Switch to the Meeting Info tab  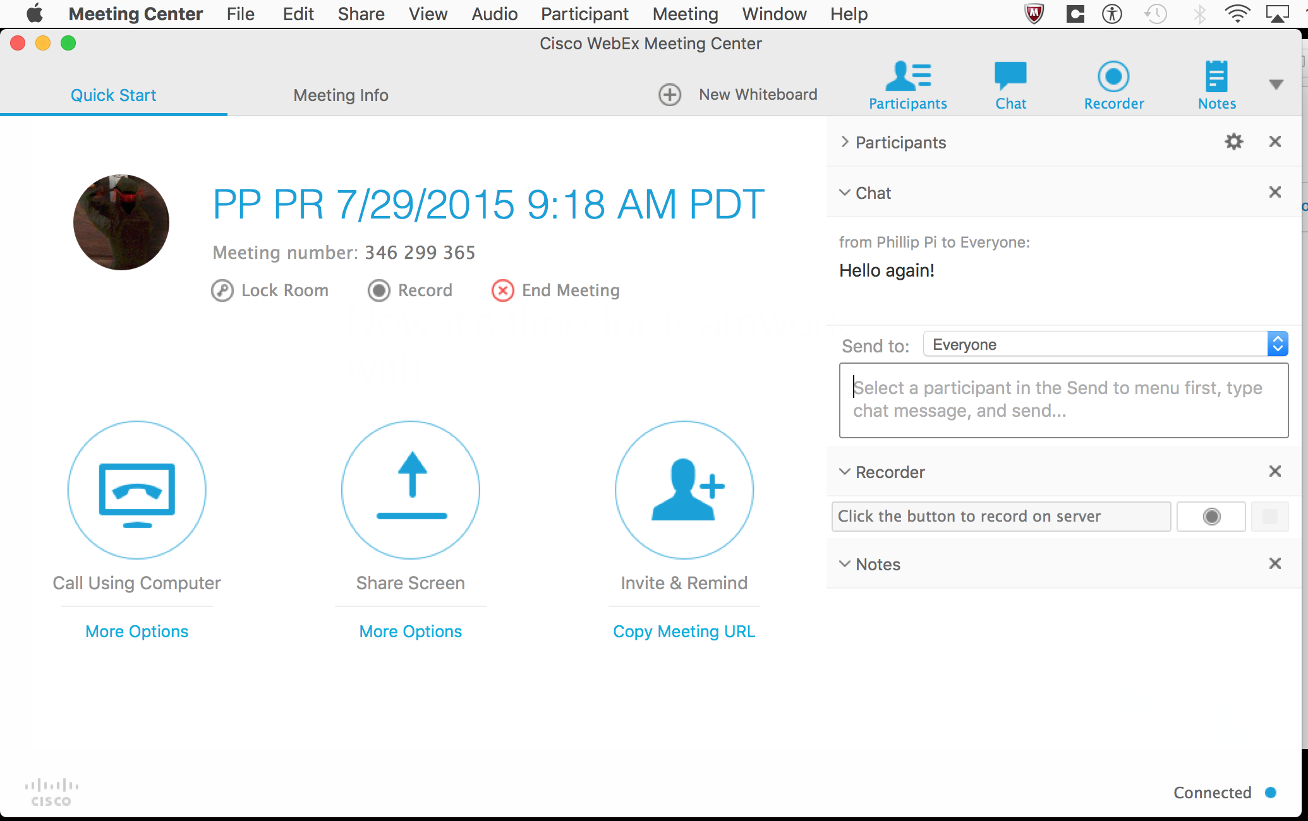point(341,95)
